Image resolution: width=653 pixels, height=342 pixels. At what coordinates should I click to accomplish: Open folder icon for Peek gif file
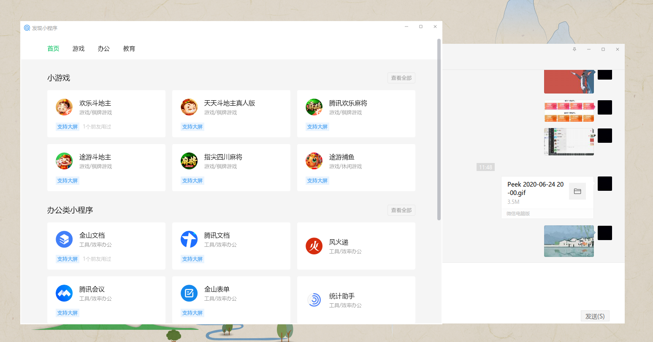(x=577, y=191)
